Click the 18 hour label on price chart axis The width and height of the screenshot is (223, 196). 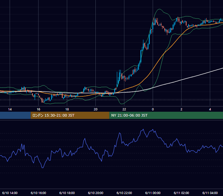tap(67, 109)
